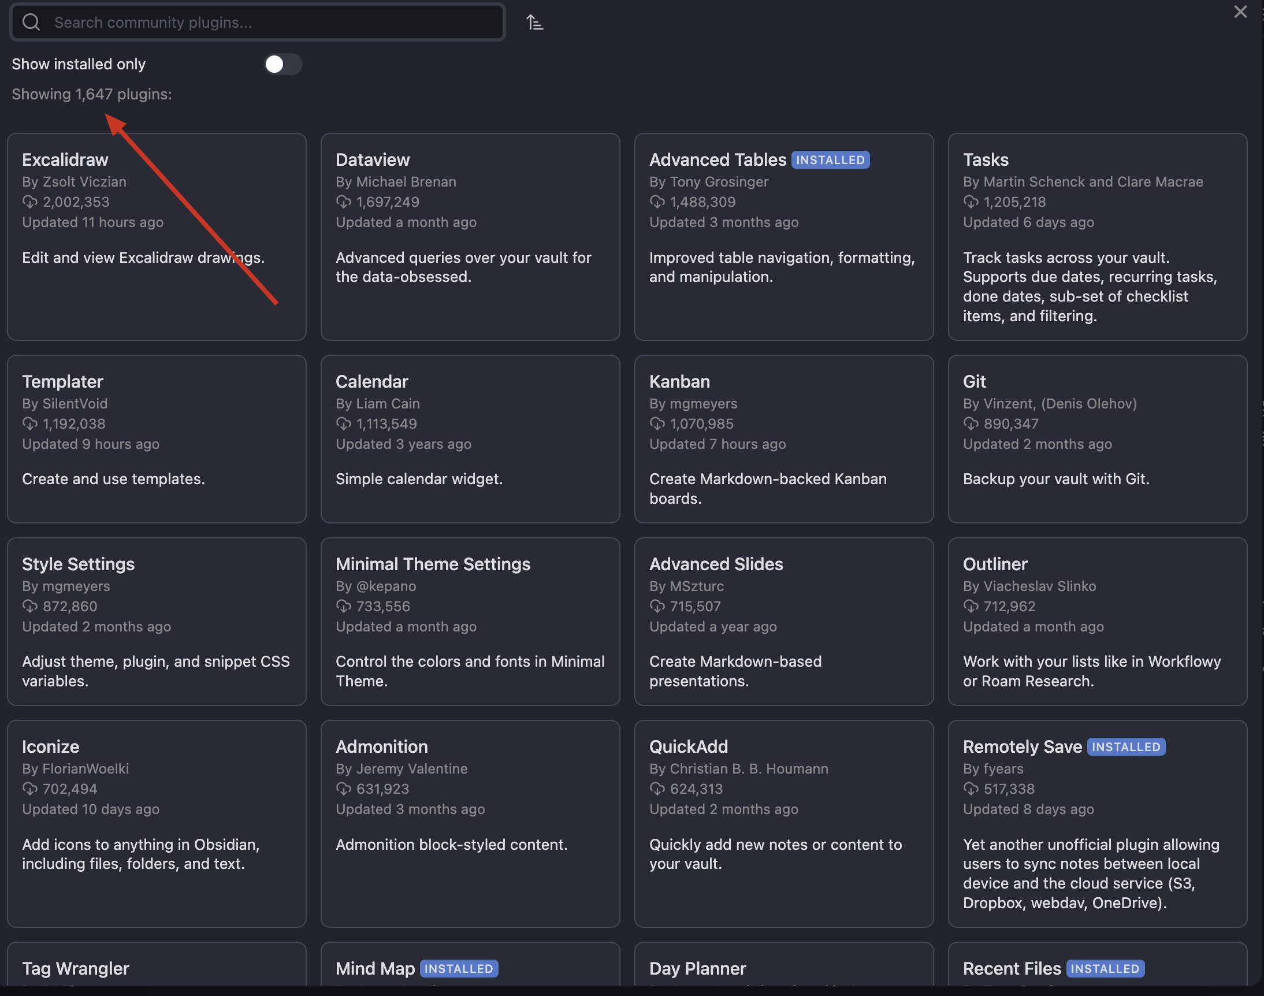The width and height of the screenshot is (1264, 996).
Task: Click Advanced Tables download icon
Action: (657, 202)
